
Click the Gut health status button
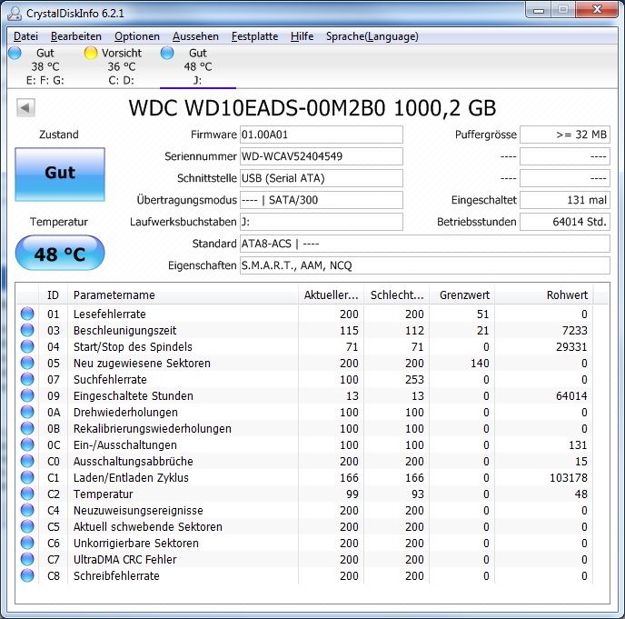[x=60, y=175]
